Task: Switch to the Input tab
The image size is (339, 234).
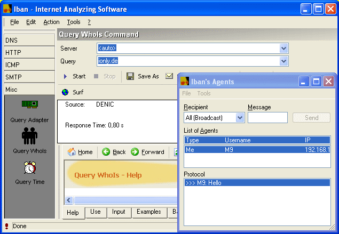Action: pos(119,212)
